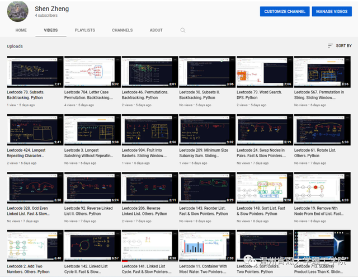Open the Leetcode 3 Longest Substring thumbnail
Screen dimensions: 358x277
click(x=92, y=130)
